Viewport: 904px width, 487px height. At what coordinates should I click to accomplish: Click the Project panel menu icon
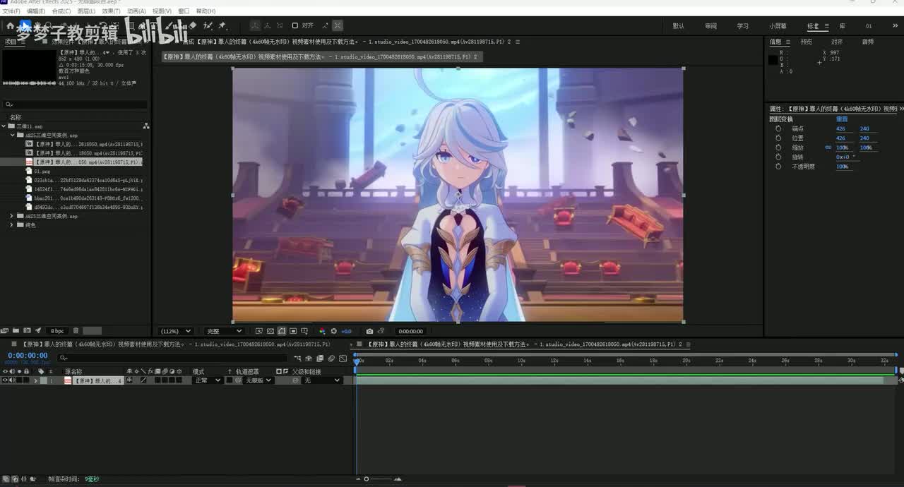coord(24,42)
